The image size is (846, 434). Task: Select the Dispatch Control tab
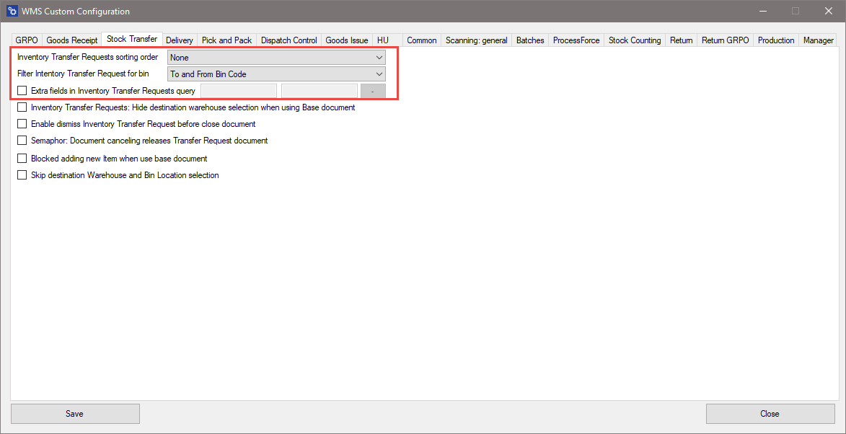click(x=288, y=40)
